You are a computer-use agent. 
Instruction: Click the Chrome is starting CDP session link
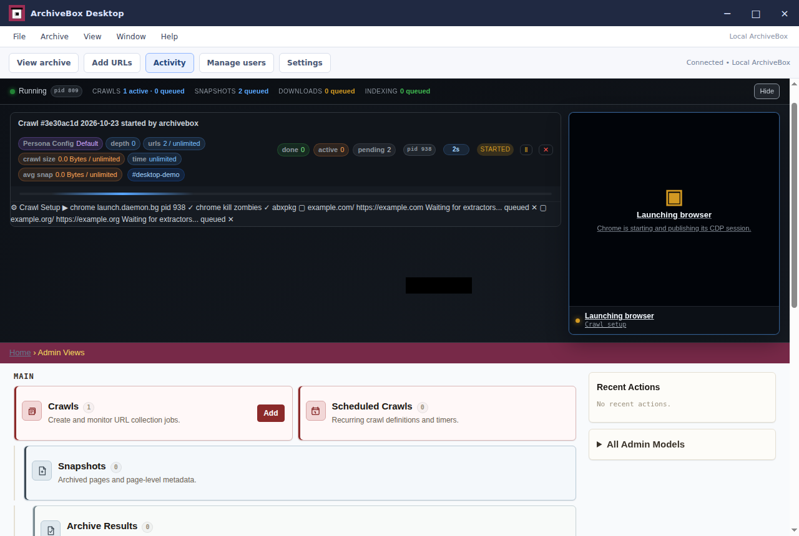674,229
